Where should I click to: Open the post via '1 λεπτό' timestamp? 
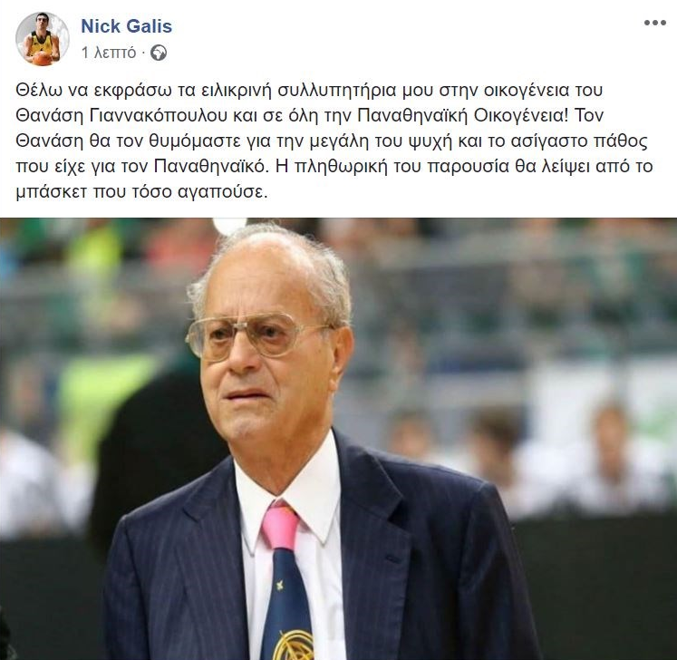tap(109, 53)
